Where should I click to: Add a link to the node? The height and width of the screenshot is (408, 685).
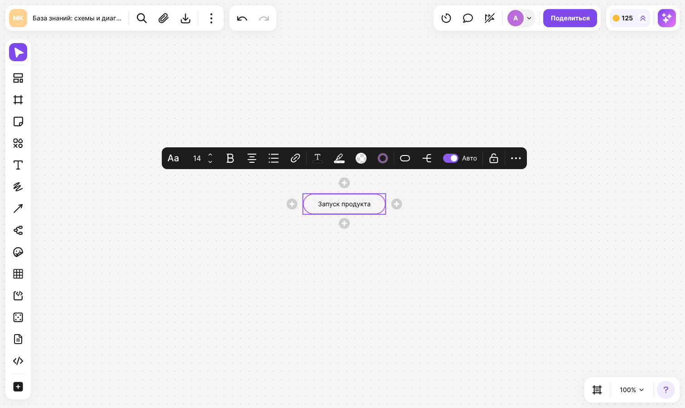point(295,158)
